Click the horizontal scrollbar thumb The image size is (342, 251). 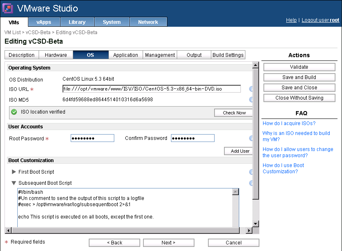click(126, 230)
